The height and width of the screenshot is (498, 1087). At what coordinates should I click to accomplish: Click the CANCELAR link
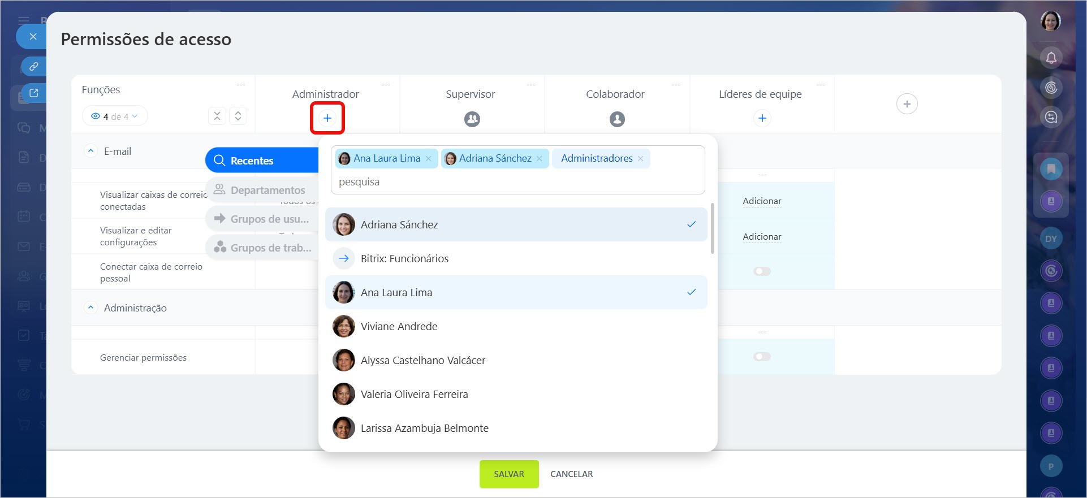point(571,474)
